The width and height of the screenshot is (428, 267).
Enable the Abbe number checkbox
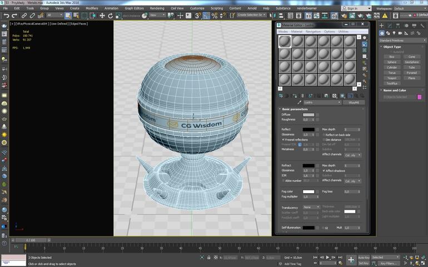(283, 180)
